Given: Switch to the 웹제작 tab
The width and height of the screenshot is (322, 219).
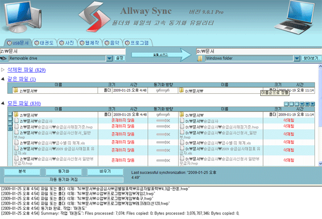Looking at the screenshot, I should coord(90,43).
